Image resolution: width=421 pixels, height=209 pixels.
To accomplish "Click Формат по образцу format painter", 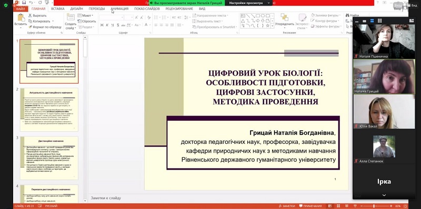I will pyautogui.click(x=45, y=27).
